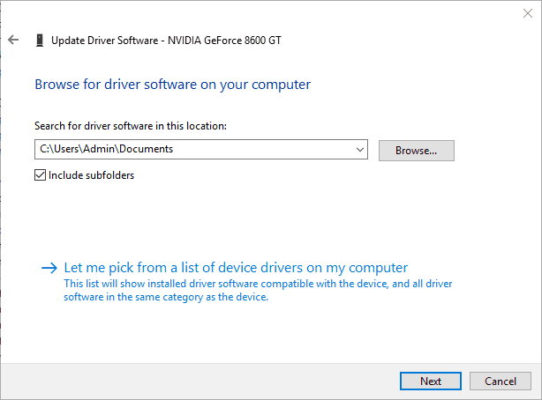
Task: Select the Browse for driver software heading
Action: (172, 85)
